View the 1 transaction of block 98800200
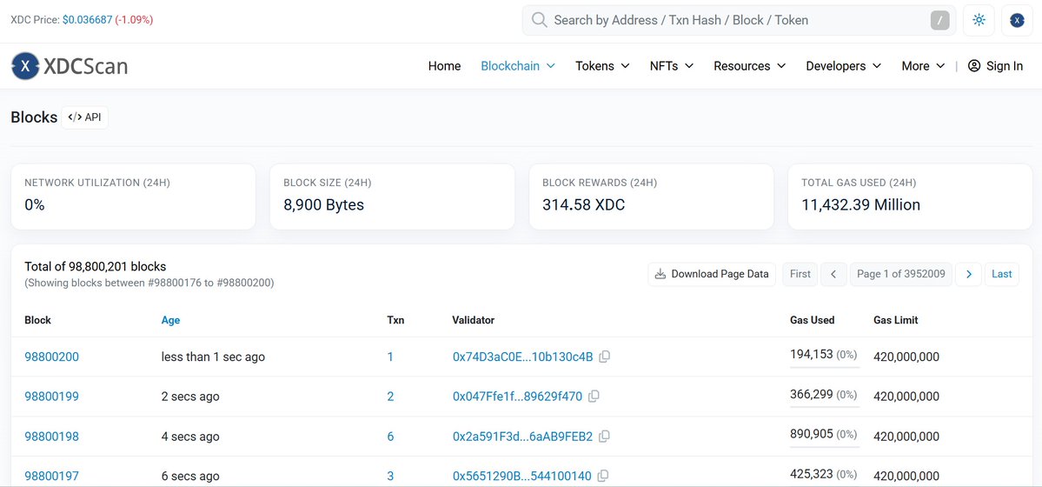This screenshot has width=1042, height=487. tap(391, 357)
